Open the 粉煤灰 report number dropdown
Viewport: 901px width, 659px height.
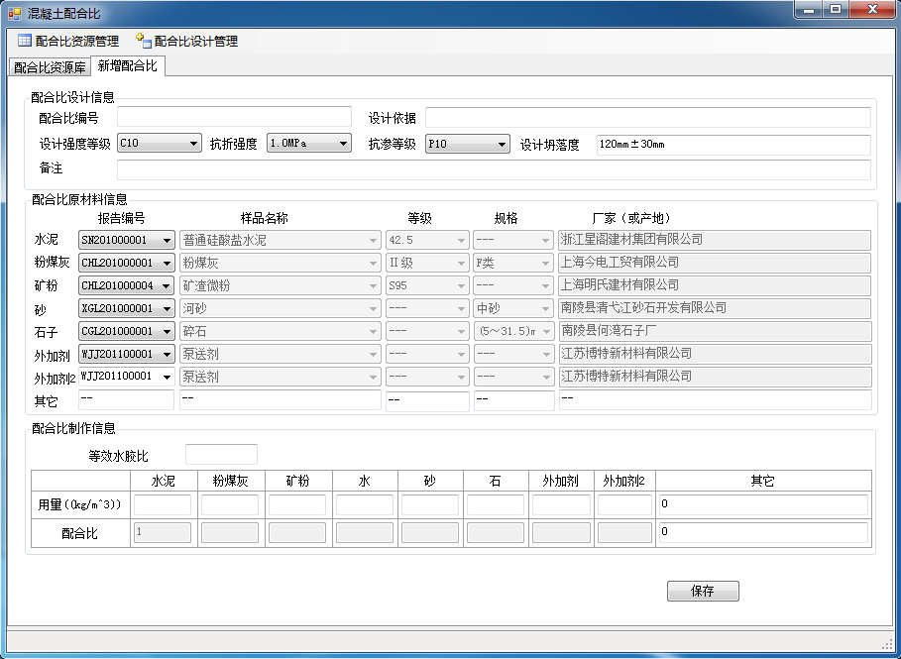click(x=166, y=263)
